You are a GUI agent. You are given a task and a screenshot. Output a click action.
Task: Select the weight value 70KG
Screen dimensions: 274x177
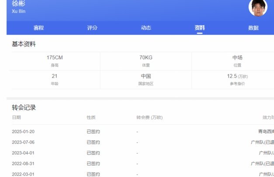pyautogui.click(x=146, y=58)
